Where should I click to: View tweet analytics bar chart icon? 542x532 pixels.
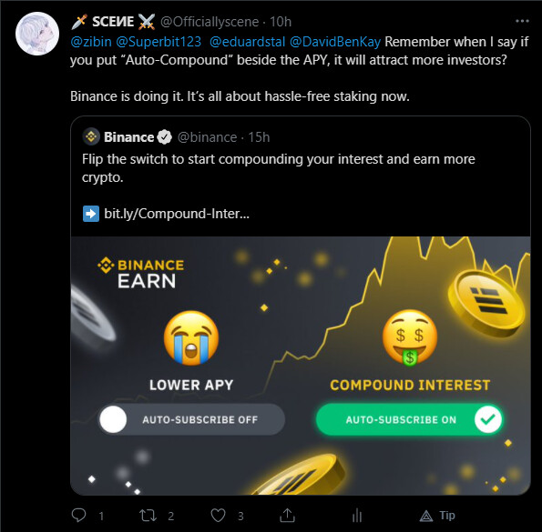coord(357,516)
